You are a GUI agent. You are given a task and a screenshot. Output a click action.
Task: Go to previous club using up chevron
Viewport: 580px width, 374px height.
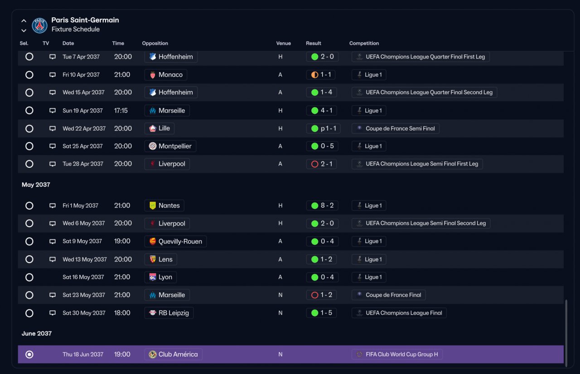click(24, 21)
